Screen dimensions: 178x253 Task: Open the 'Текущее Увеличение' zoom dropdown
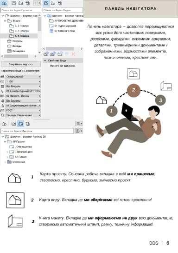[x=23, y=115]
